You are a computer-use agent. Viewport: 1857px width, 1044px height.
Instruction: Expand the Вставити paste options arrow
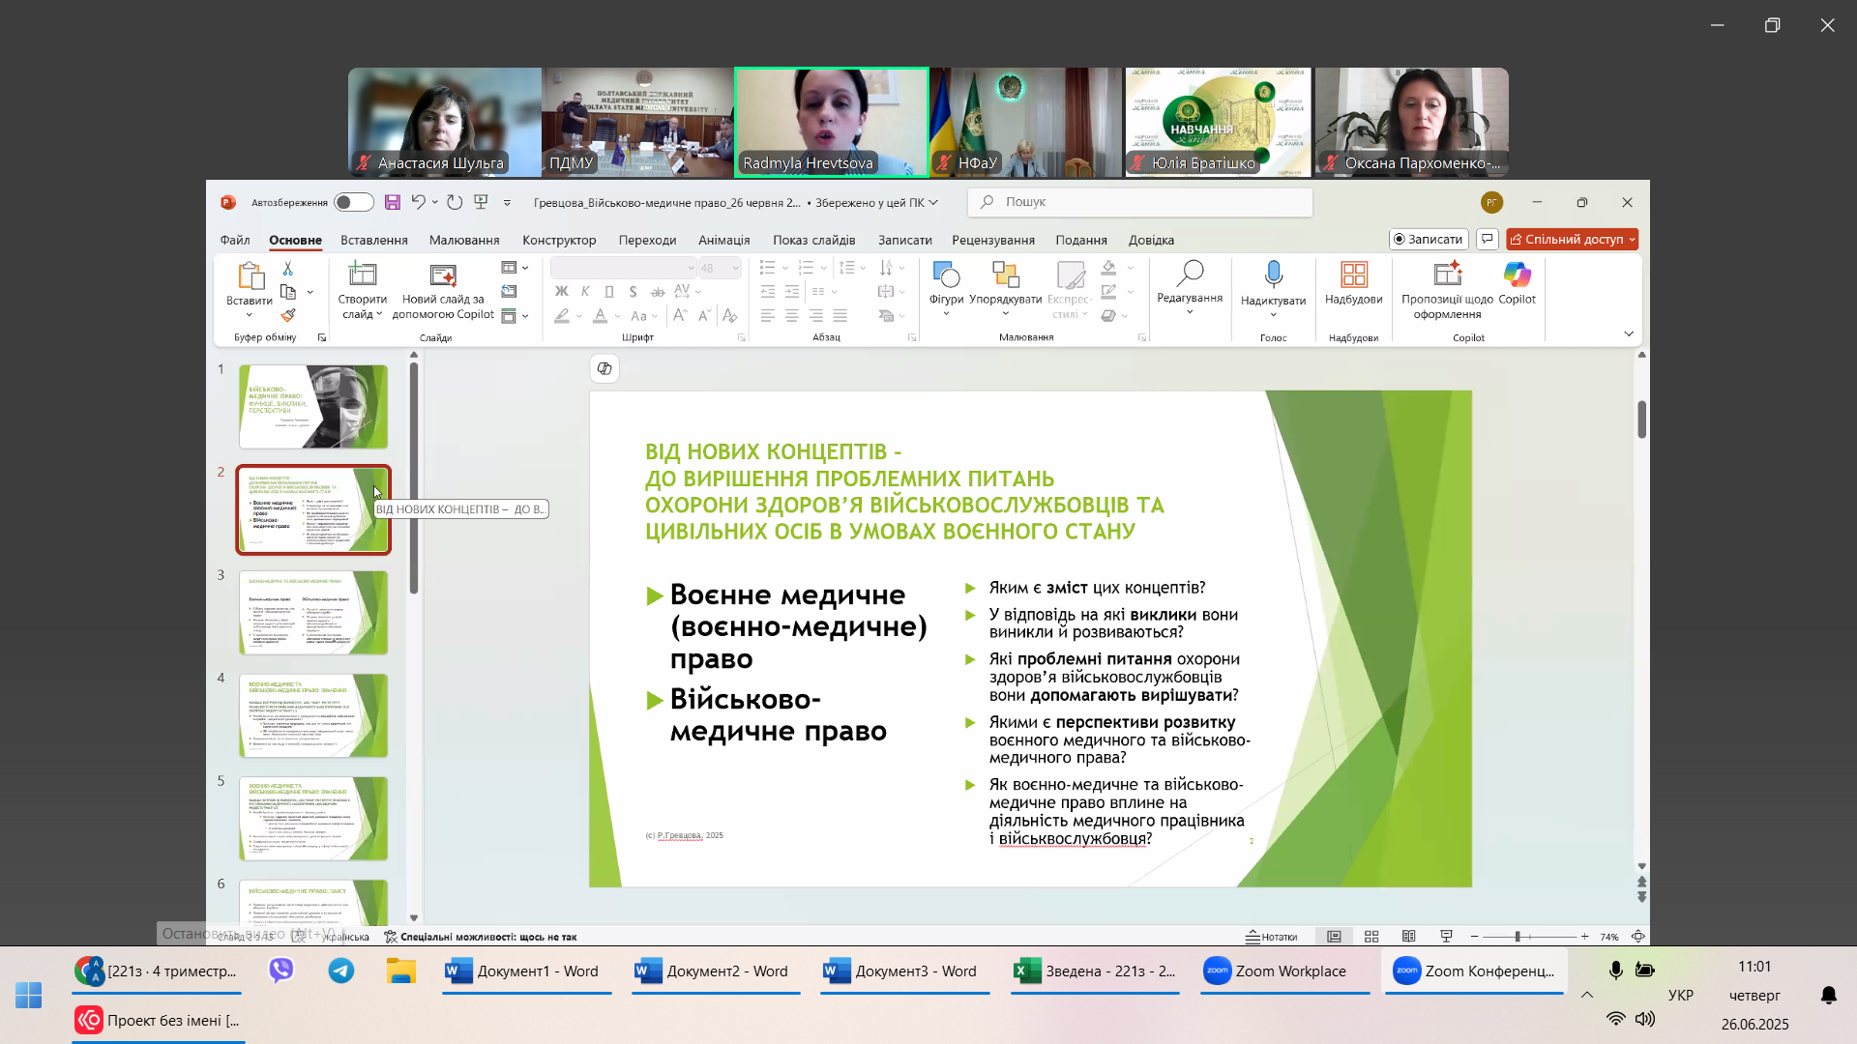[249, 315]
